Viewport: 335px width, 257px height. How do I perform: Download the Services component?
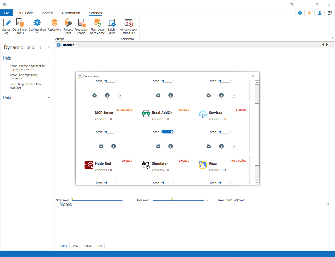pos(234,146)
